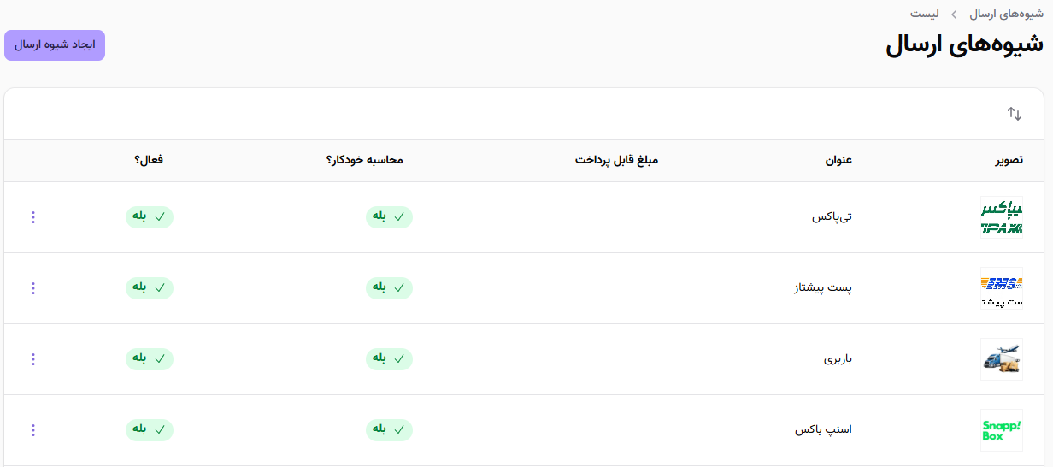Click the فعال؟ بله badge for اسنپ باکس

pos(150,429)
